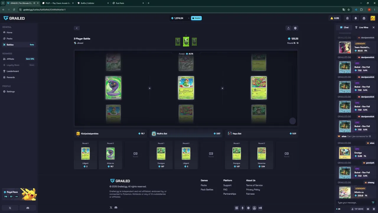
Task: Click the GRAILED logo in the header
Action: [14, 18]
